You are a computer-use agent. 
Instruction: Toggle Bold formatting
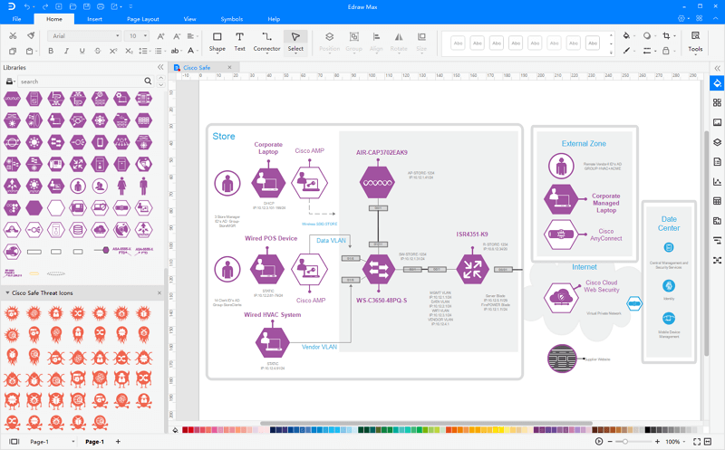pyautogui.click(x=51, y=51)
